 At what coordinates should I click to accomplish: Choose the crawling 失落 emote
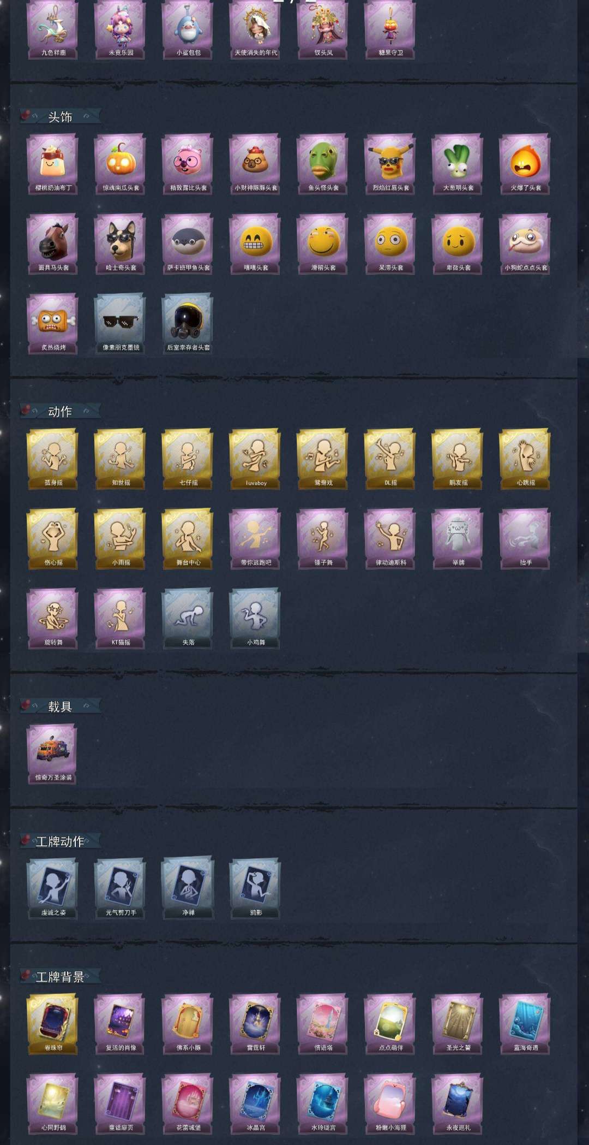point(188,619)
